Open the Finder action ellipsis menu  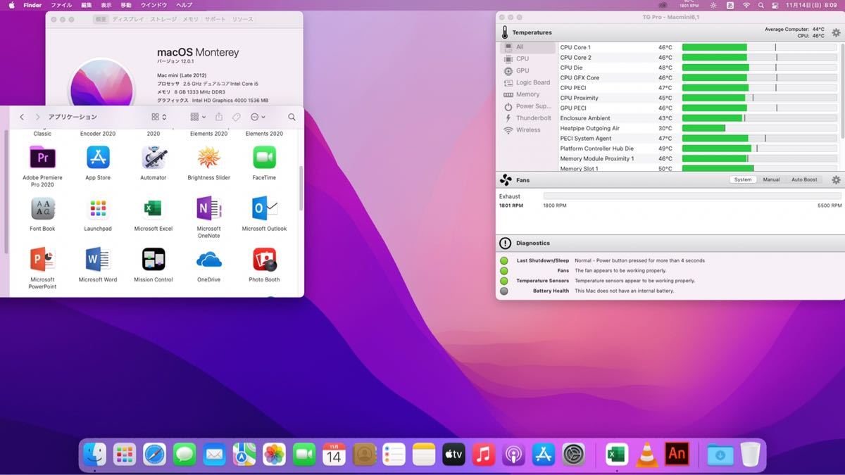[258, 117]
